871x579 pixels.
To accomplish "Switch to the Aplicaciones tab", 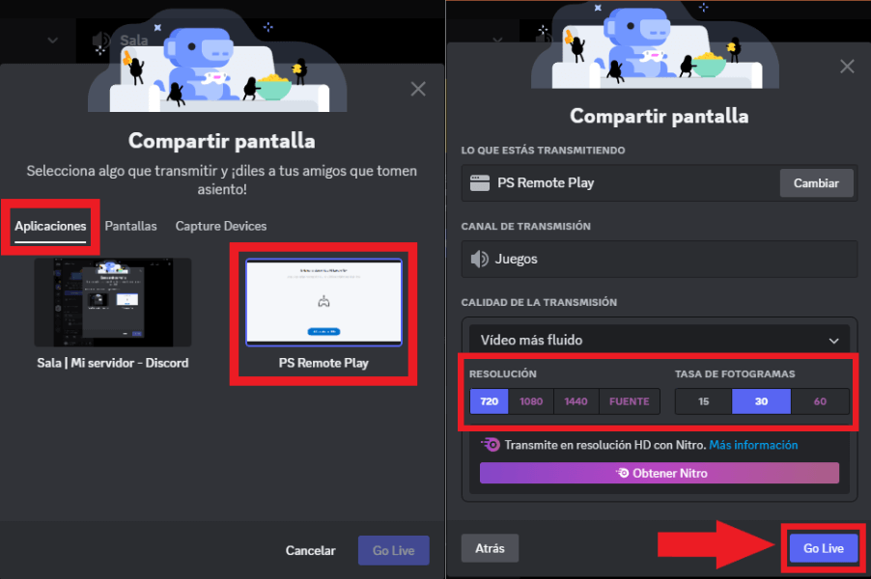I will [50, 227].
